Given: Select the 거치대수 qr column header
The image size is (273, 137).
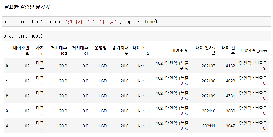Looking at the screenshot, I should tap(80, 50).
